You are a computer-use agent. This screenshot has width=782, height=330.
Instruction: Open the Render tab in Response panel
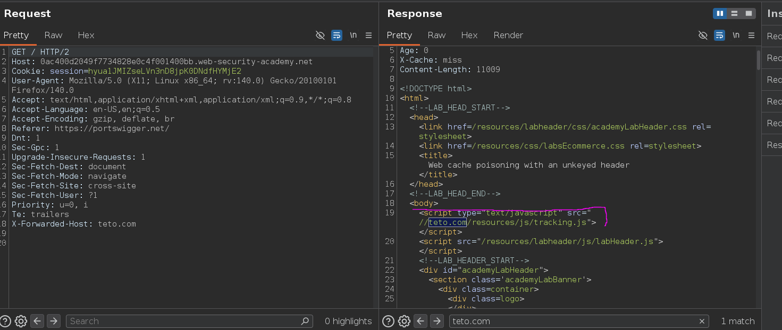click(508, 35)
